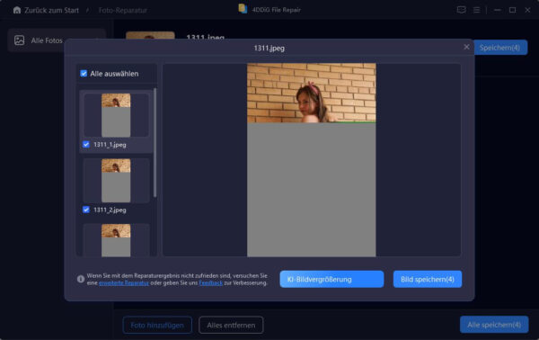Click the Bild speichern(4) button
The height and width of the screenshot is (340, 539).
point(428,279)
